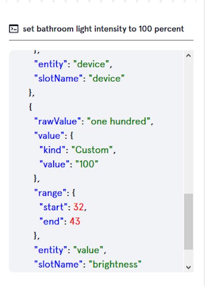Click the vertical scrollbar thumb
205x286 pixels.
[189, 221]
